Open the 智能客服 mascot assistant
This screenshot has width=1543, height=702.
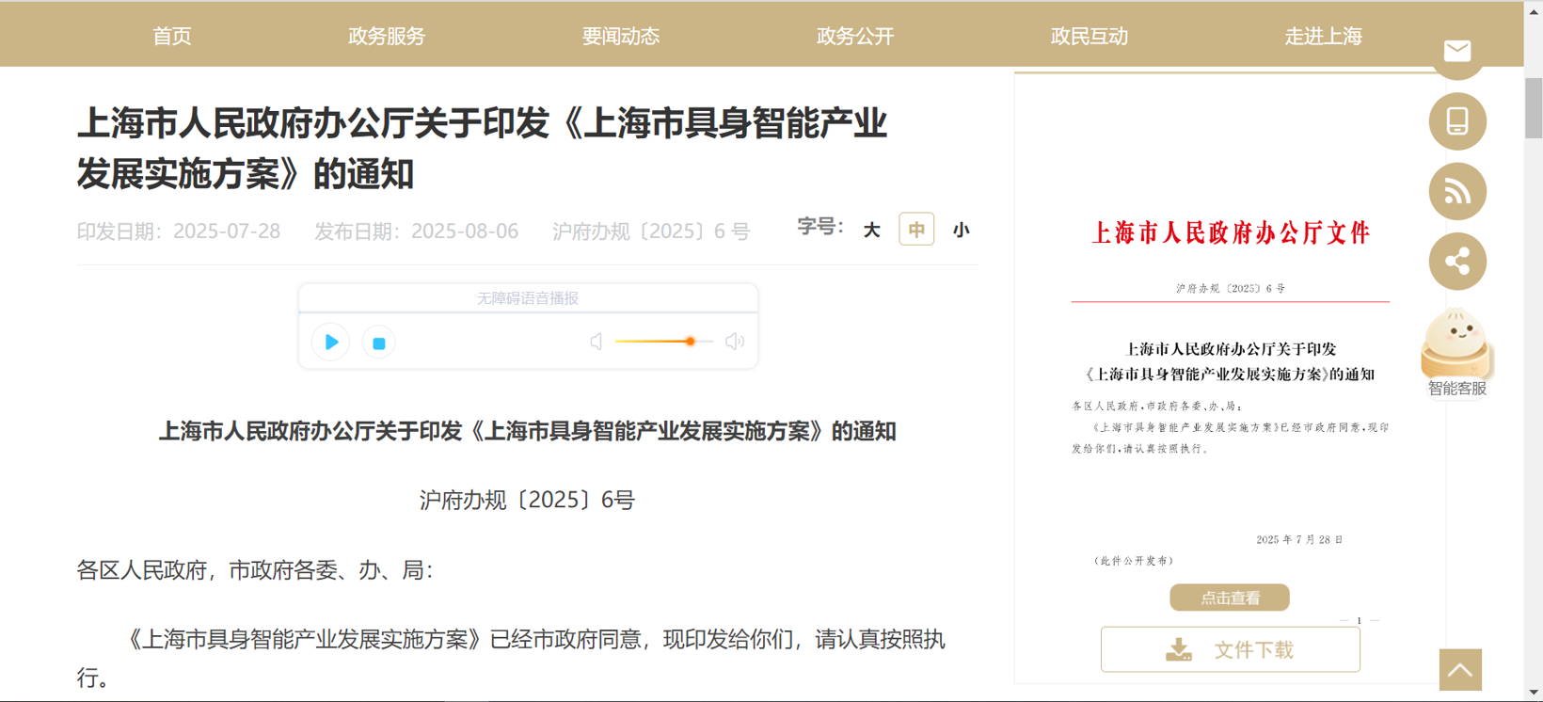[1456, 352]
